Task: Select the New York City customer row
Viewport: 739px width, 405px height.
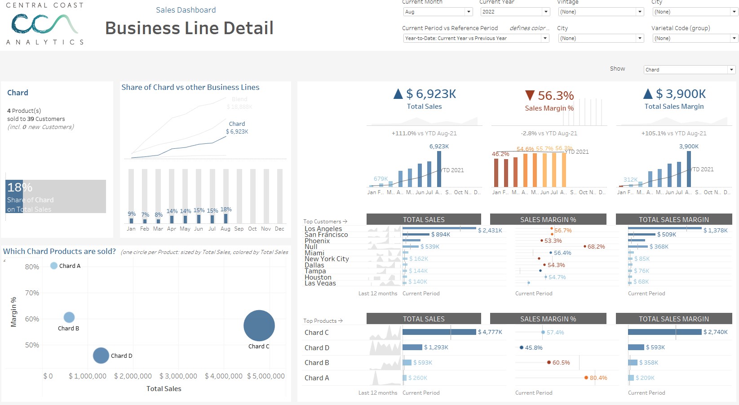Action: point(327,259)
